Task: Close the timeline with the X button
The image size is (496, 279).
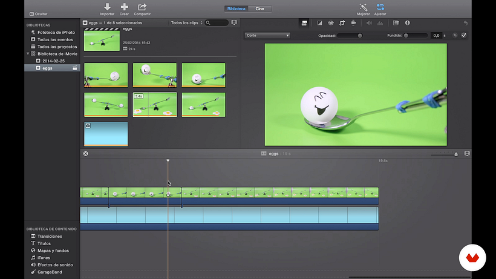Action: click(86, 154)
